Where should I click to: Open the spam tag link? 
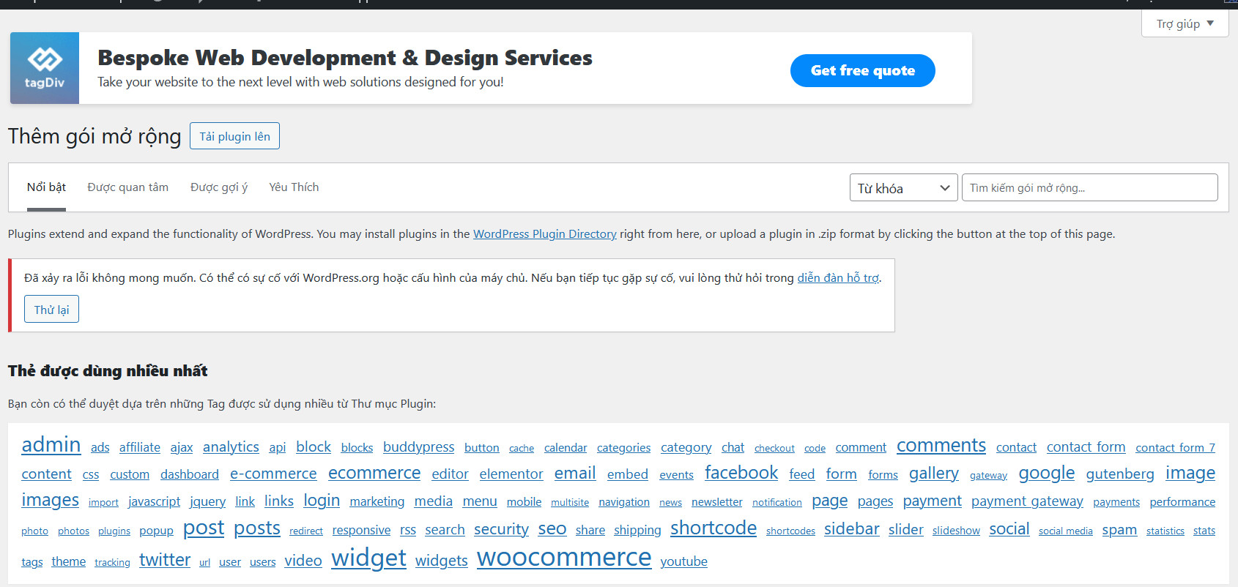(1119, 530)
